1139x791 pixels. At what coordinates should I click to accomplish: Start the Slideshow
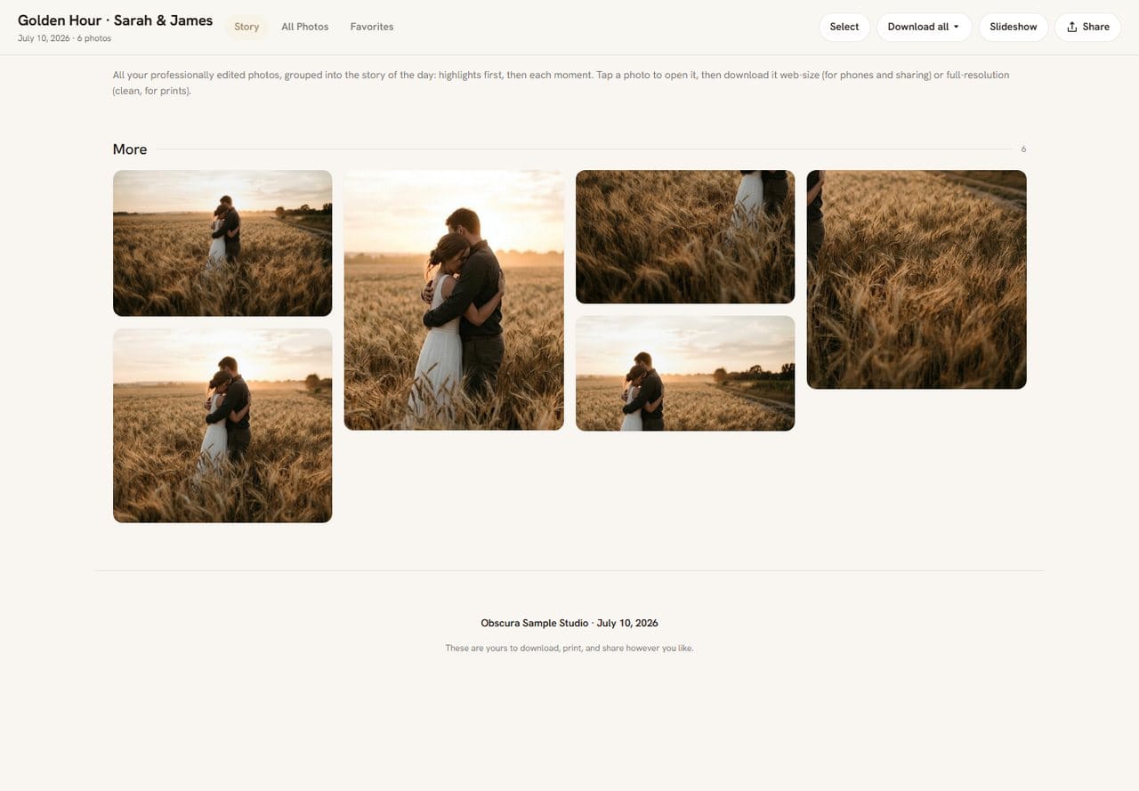pyautogui.click(x=1014, y=27)
